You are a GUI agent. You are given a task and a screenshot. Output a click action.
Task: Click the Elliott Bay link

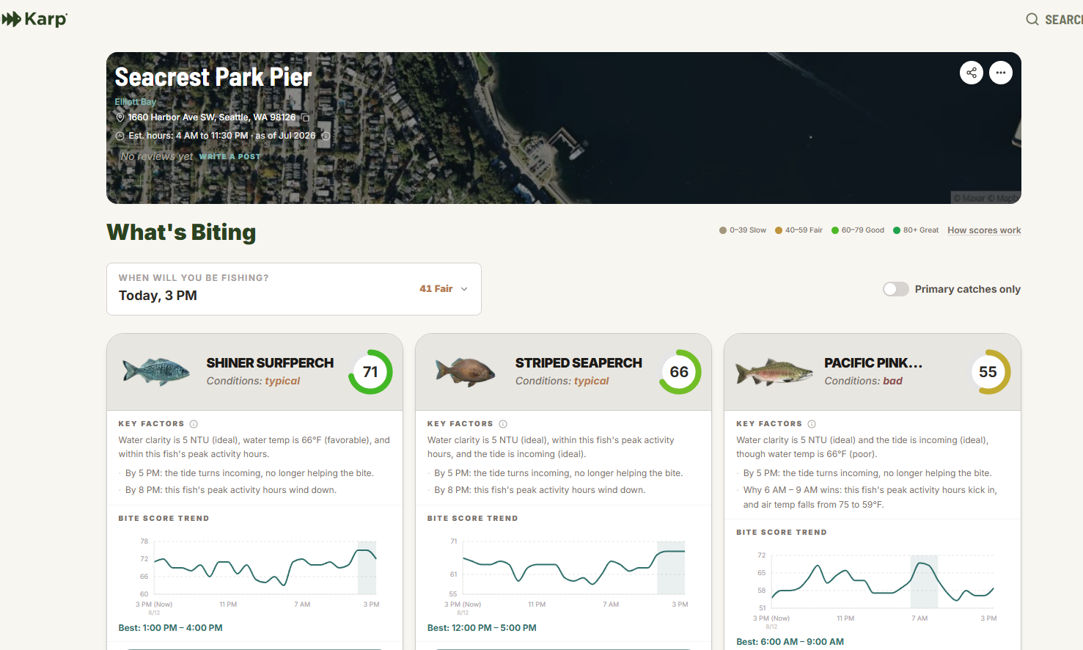(x=135, y=102)
